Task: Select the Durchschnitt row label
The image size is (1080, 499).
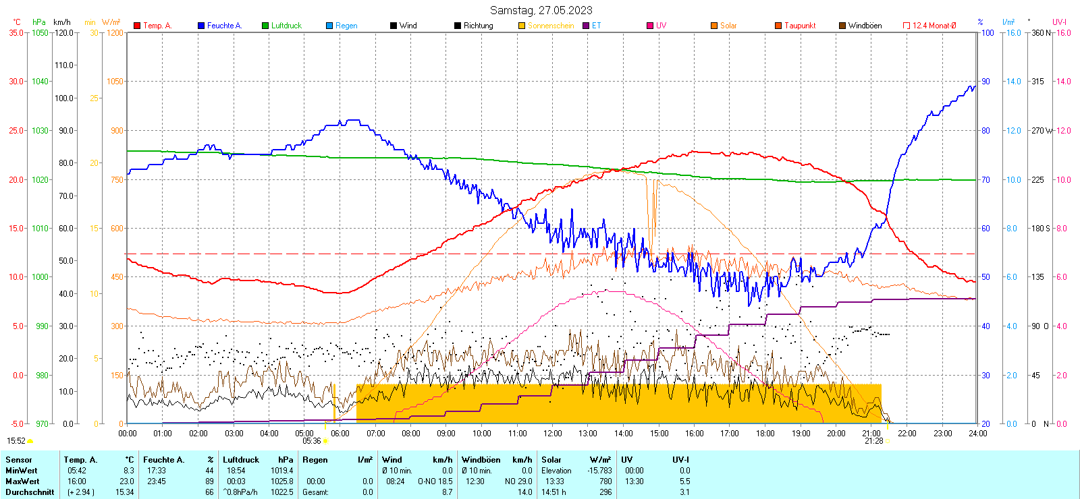Action: click(30, 492)
